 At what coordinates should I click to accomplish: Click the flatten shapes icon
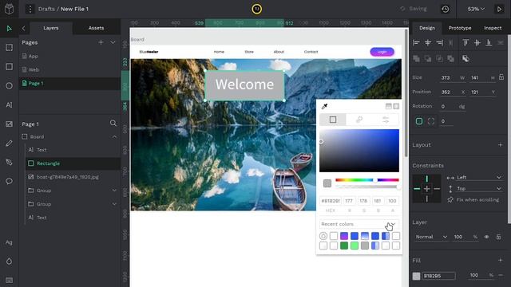coord(465,58)
